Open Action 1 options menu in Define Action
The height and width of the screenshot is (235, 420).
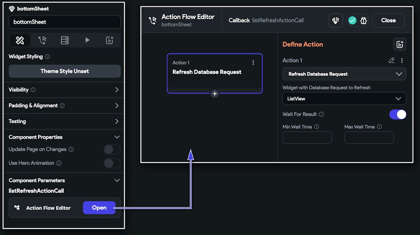[x=402, y=61]
